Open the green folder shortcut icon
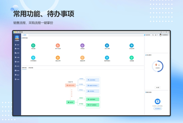Viewport: 183px width, 123px height. tap(33, 45)
